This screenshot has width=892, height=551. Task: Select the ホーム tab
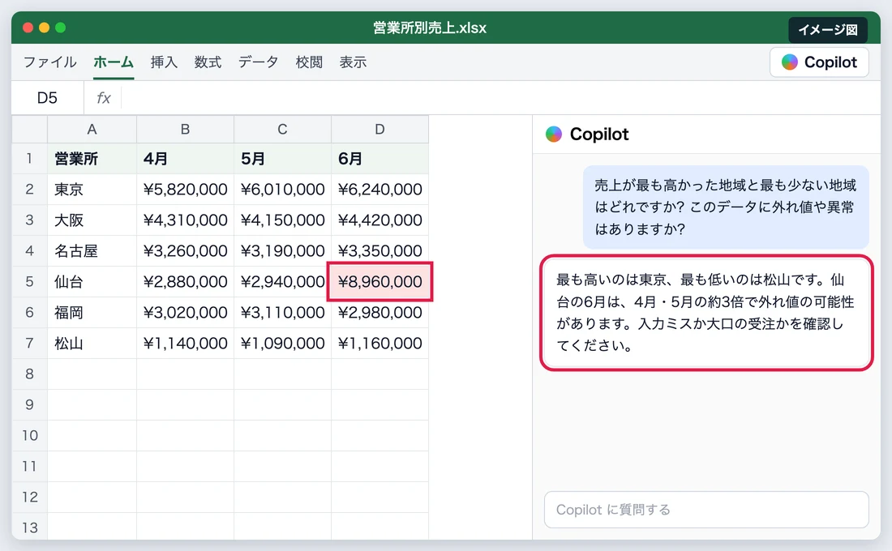[x=114, y=62]
